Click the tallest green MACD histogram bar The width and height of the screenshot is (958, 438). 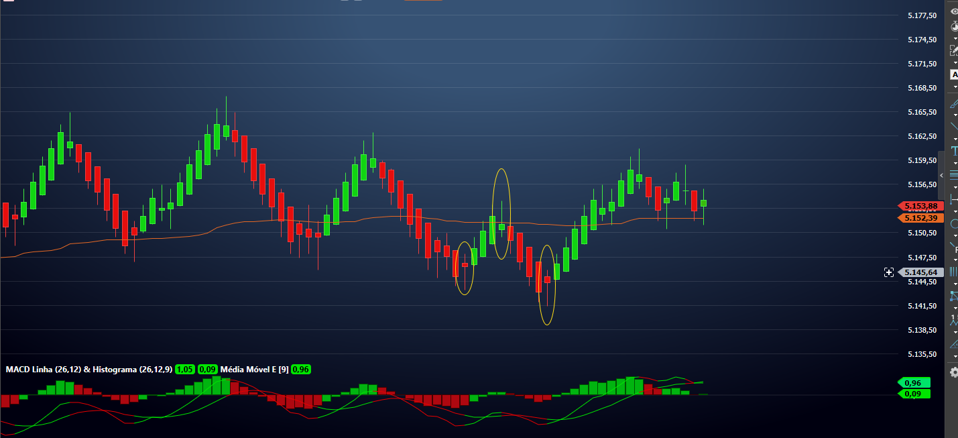[x=216, y=386]
